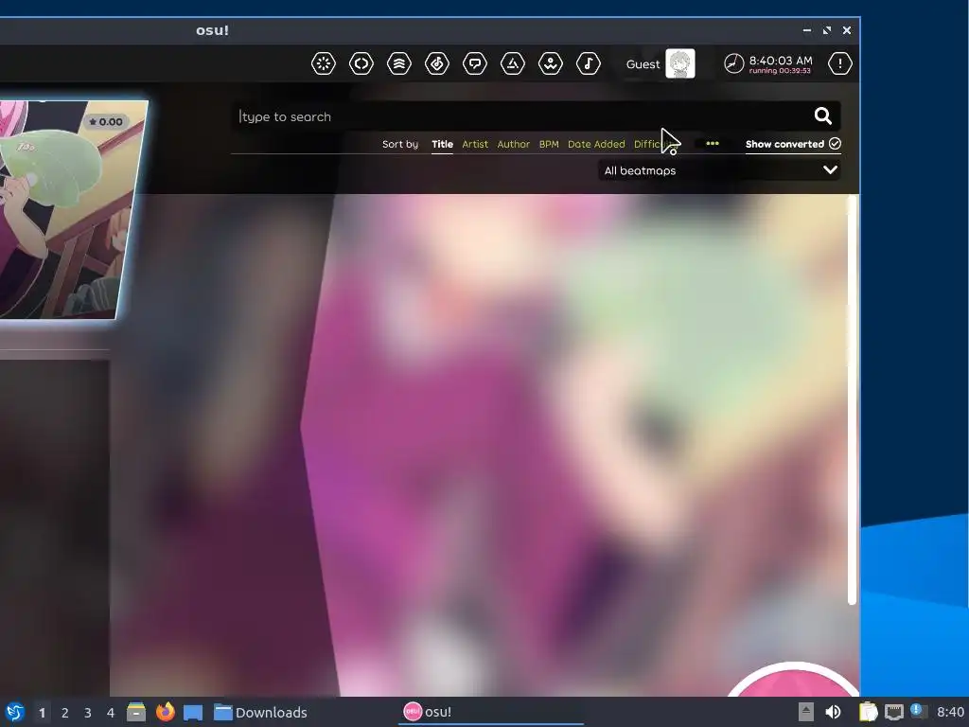Click the analog clock icon in toolbar
Image resolution: width=969 pixels, height=727 pixels.
[x=733, y=63]
